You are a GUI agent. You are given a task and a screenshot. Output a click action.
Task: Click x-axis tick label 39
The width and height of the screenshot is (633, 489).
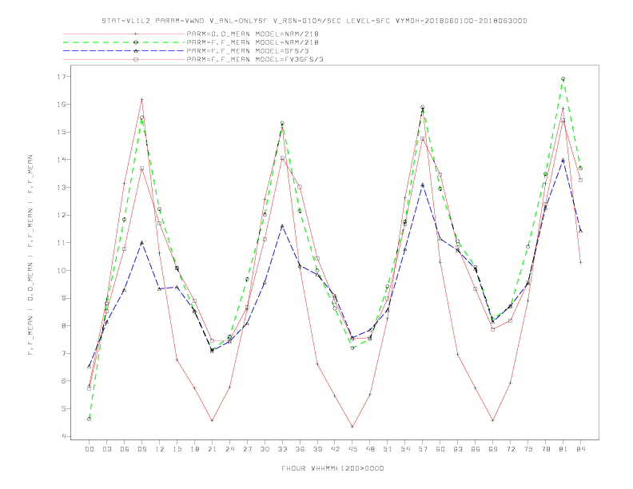coord(317,449)
